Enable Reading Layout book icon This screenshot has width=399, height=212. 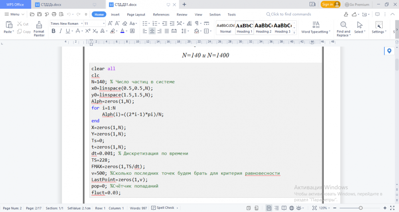(284, 208)
